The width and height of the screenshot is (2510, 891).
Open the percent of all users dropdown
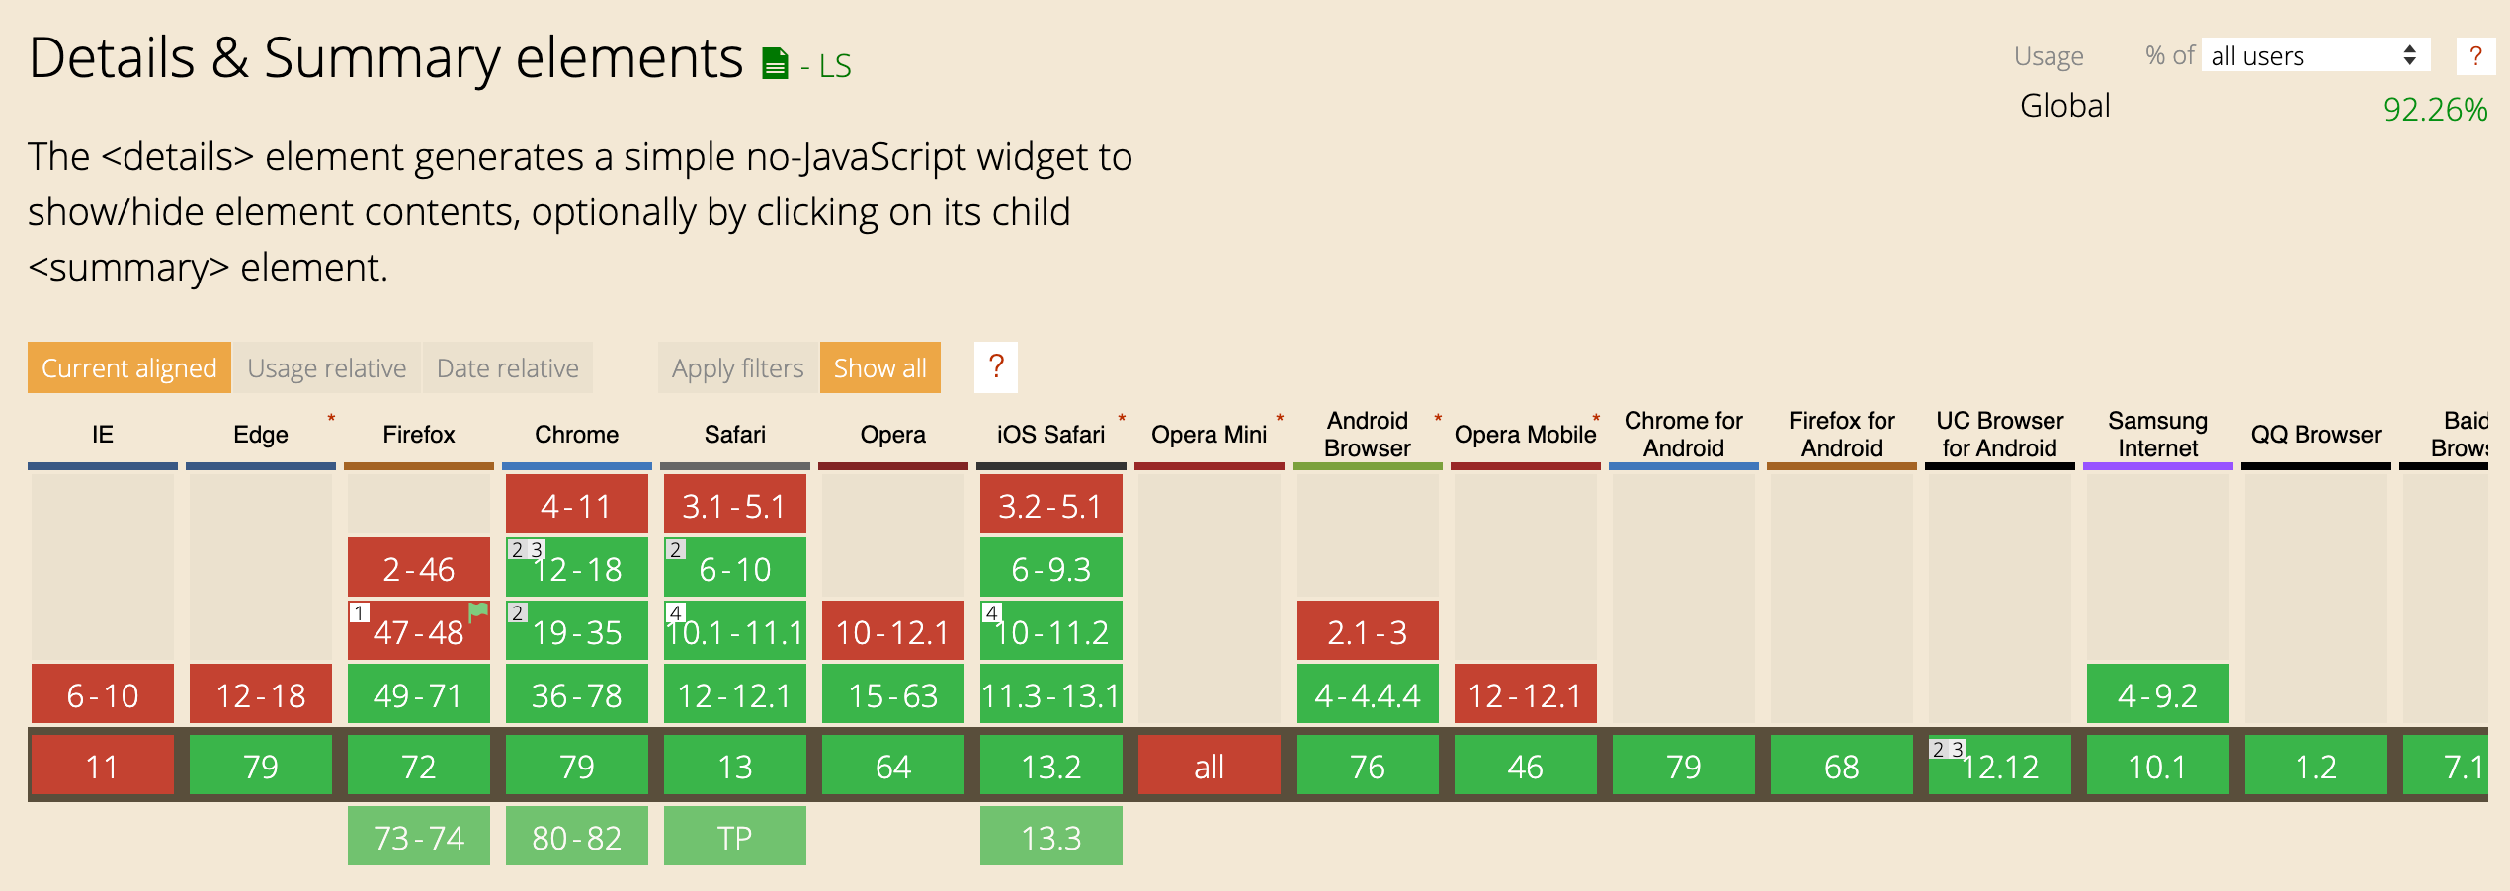point(2313,56)
